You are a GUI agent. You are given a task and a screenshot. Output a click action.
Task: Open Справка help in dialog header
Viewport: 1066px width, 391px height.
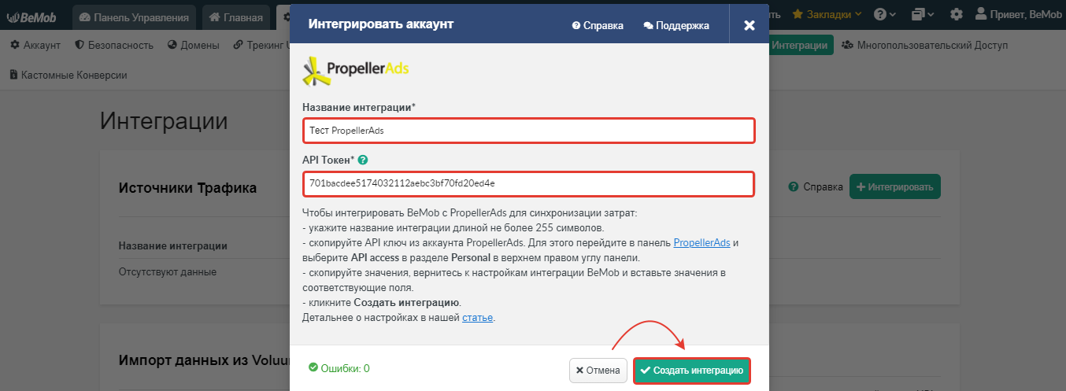click(x=598, y=25)
